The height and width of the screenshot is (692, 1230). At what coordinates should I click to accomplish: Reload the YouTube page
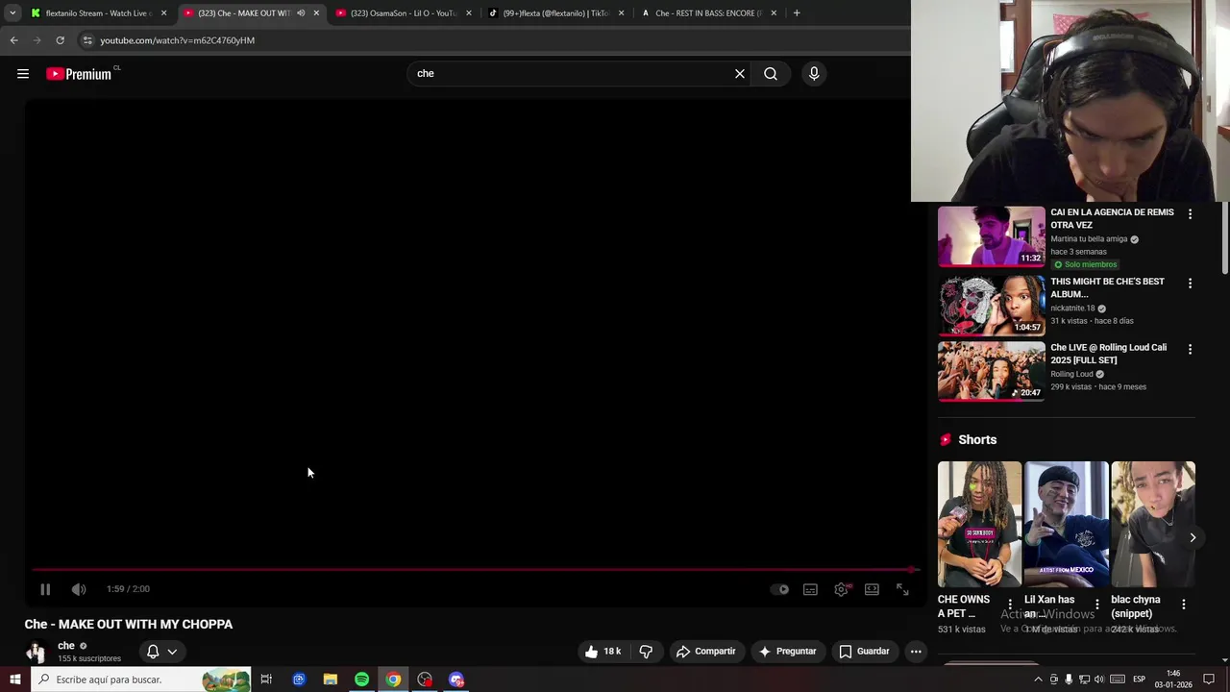(60, 40)
